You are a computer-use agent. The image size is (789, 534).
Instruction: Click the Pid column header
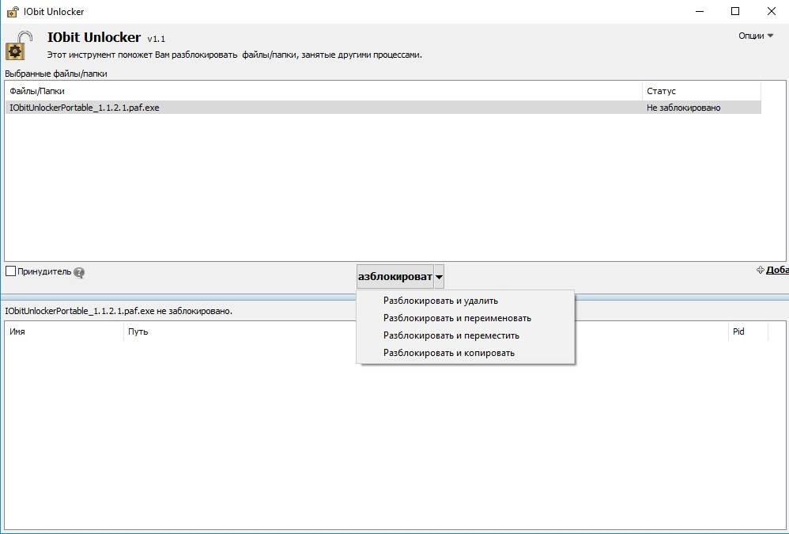[748, 331]
